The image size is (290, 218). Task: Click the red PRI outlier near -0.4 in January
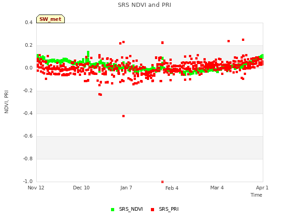124,116
